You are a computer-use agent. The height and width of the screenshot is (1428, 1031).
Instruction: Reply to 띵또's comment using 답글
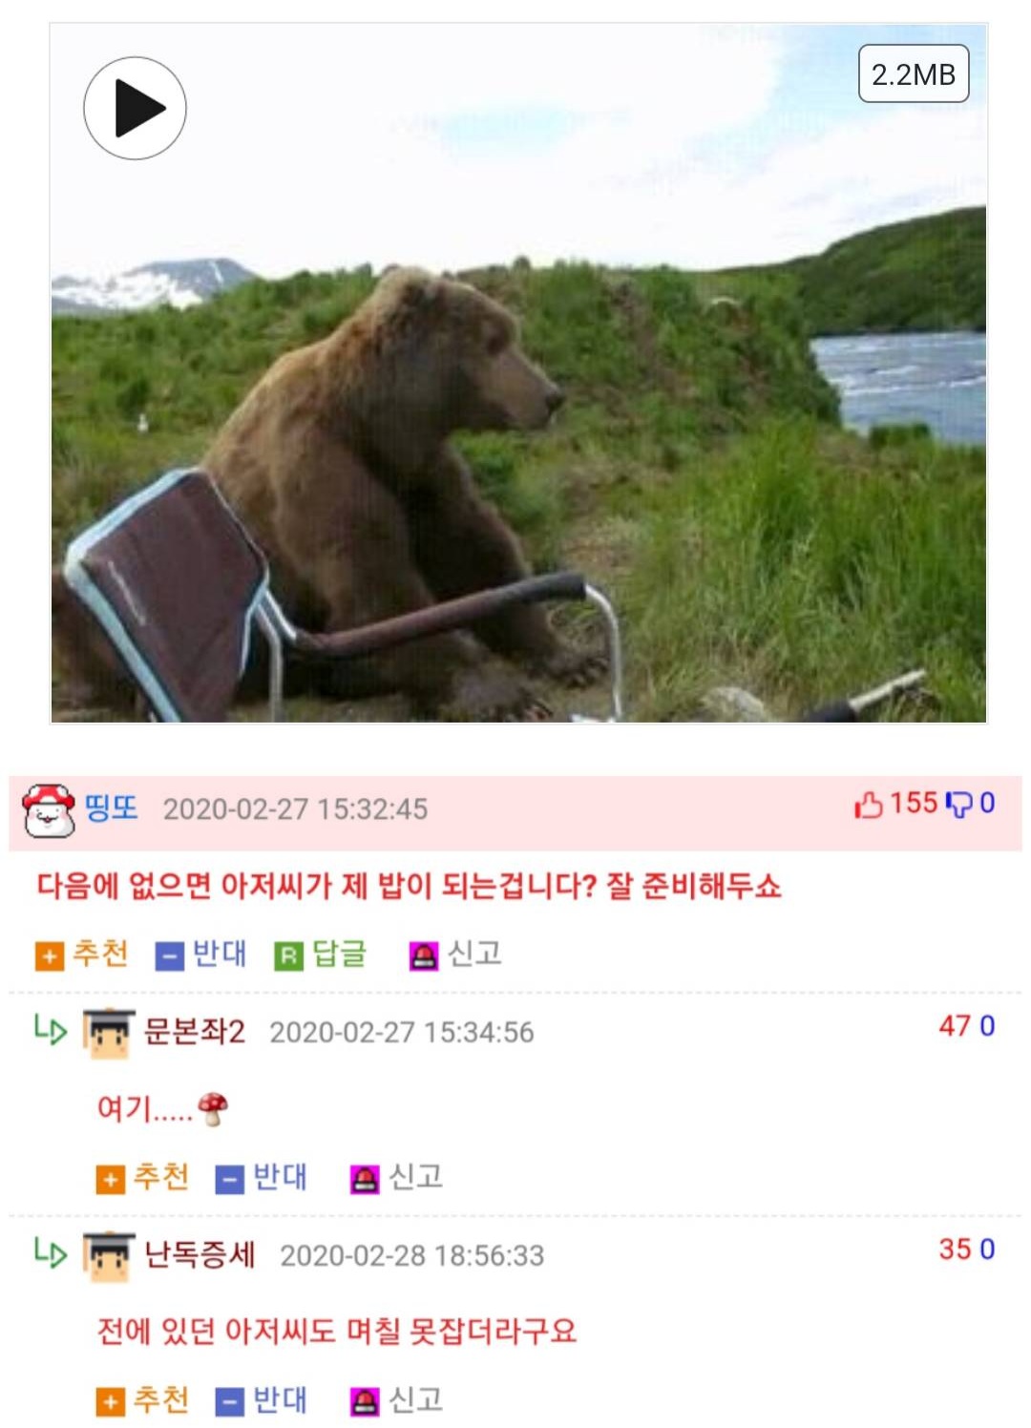click(x=321, y=954)
